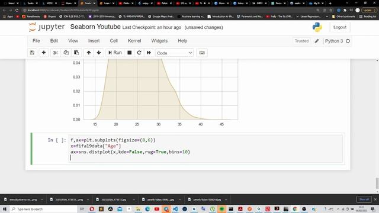Click the Python logo icon near Logout
The height and width of the screenshot is (213, 379).
[x=317, y=27]
